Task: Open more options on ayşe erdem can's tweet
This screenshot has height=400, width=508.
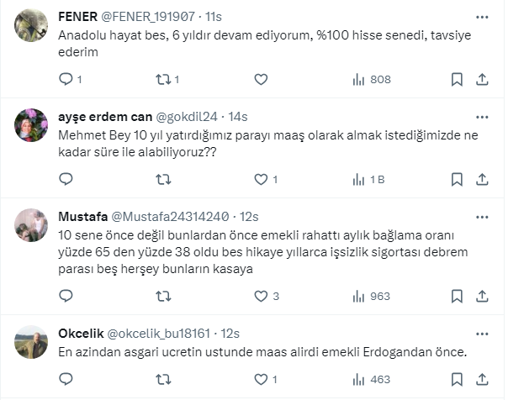Action: pos(482,117)
